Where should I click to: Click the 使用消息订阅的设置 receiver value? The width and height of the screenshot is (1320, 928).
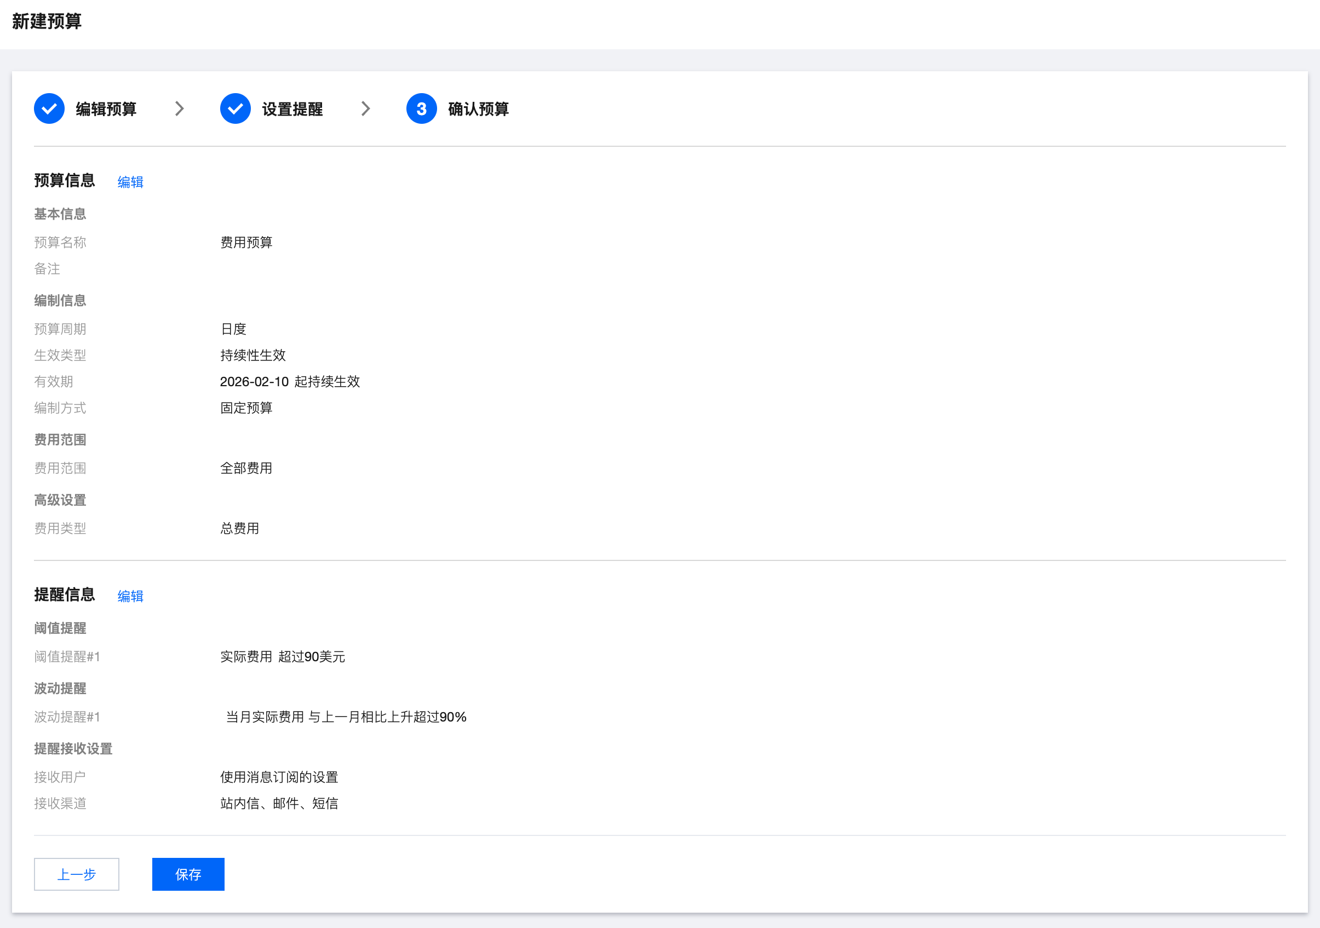279,777
